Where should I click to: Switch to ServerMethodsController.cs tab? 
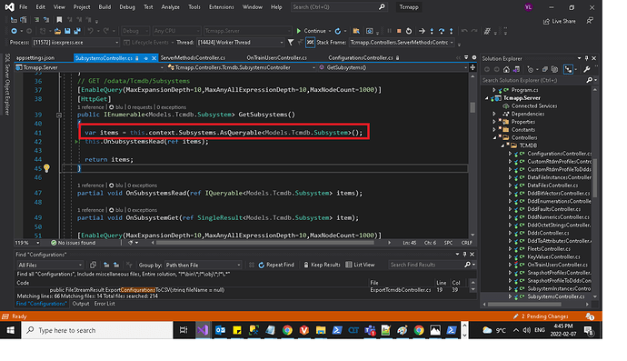click(193, 57)
